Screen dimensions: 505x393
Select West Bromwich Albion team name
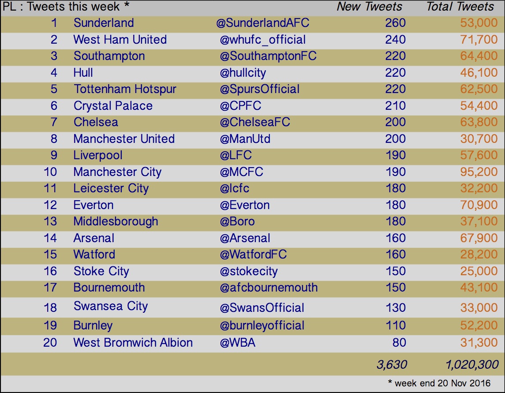tap(133, 342)
